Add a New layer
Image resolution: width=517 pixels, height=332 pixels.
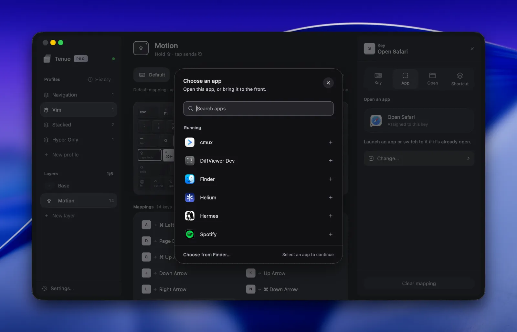(x=60, y=216)
